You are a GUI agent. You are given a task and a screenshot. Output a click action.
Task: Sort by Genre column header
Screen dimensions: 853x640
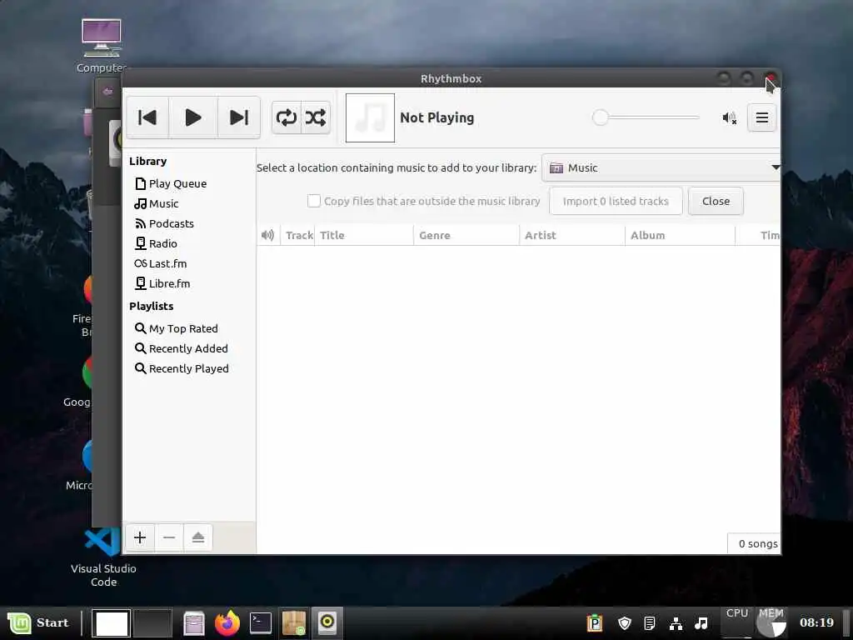[466, 235]
